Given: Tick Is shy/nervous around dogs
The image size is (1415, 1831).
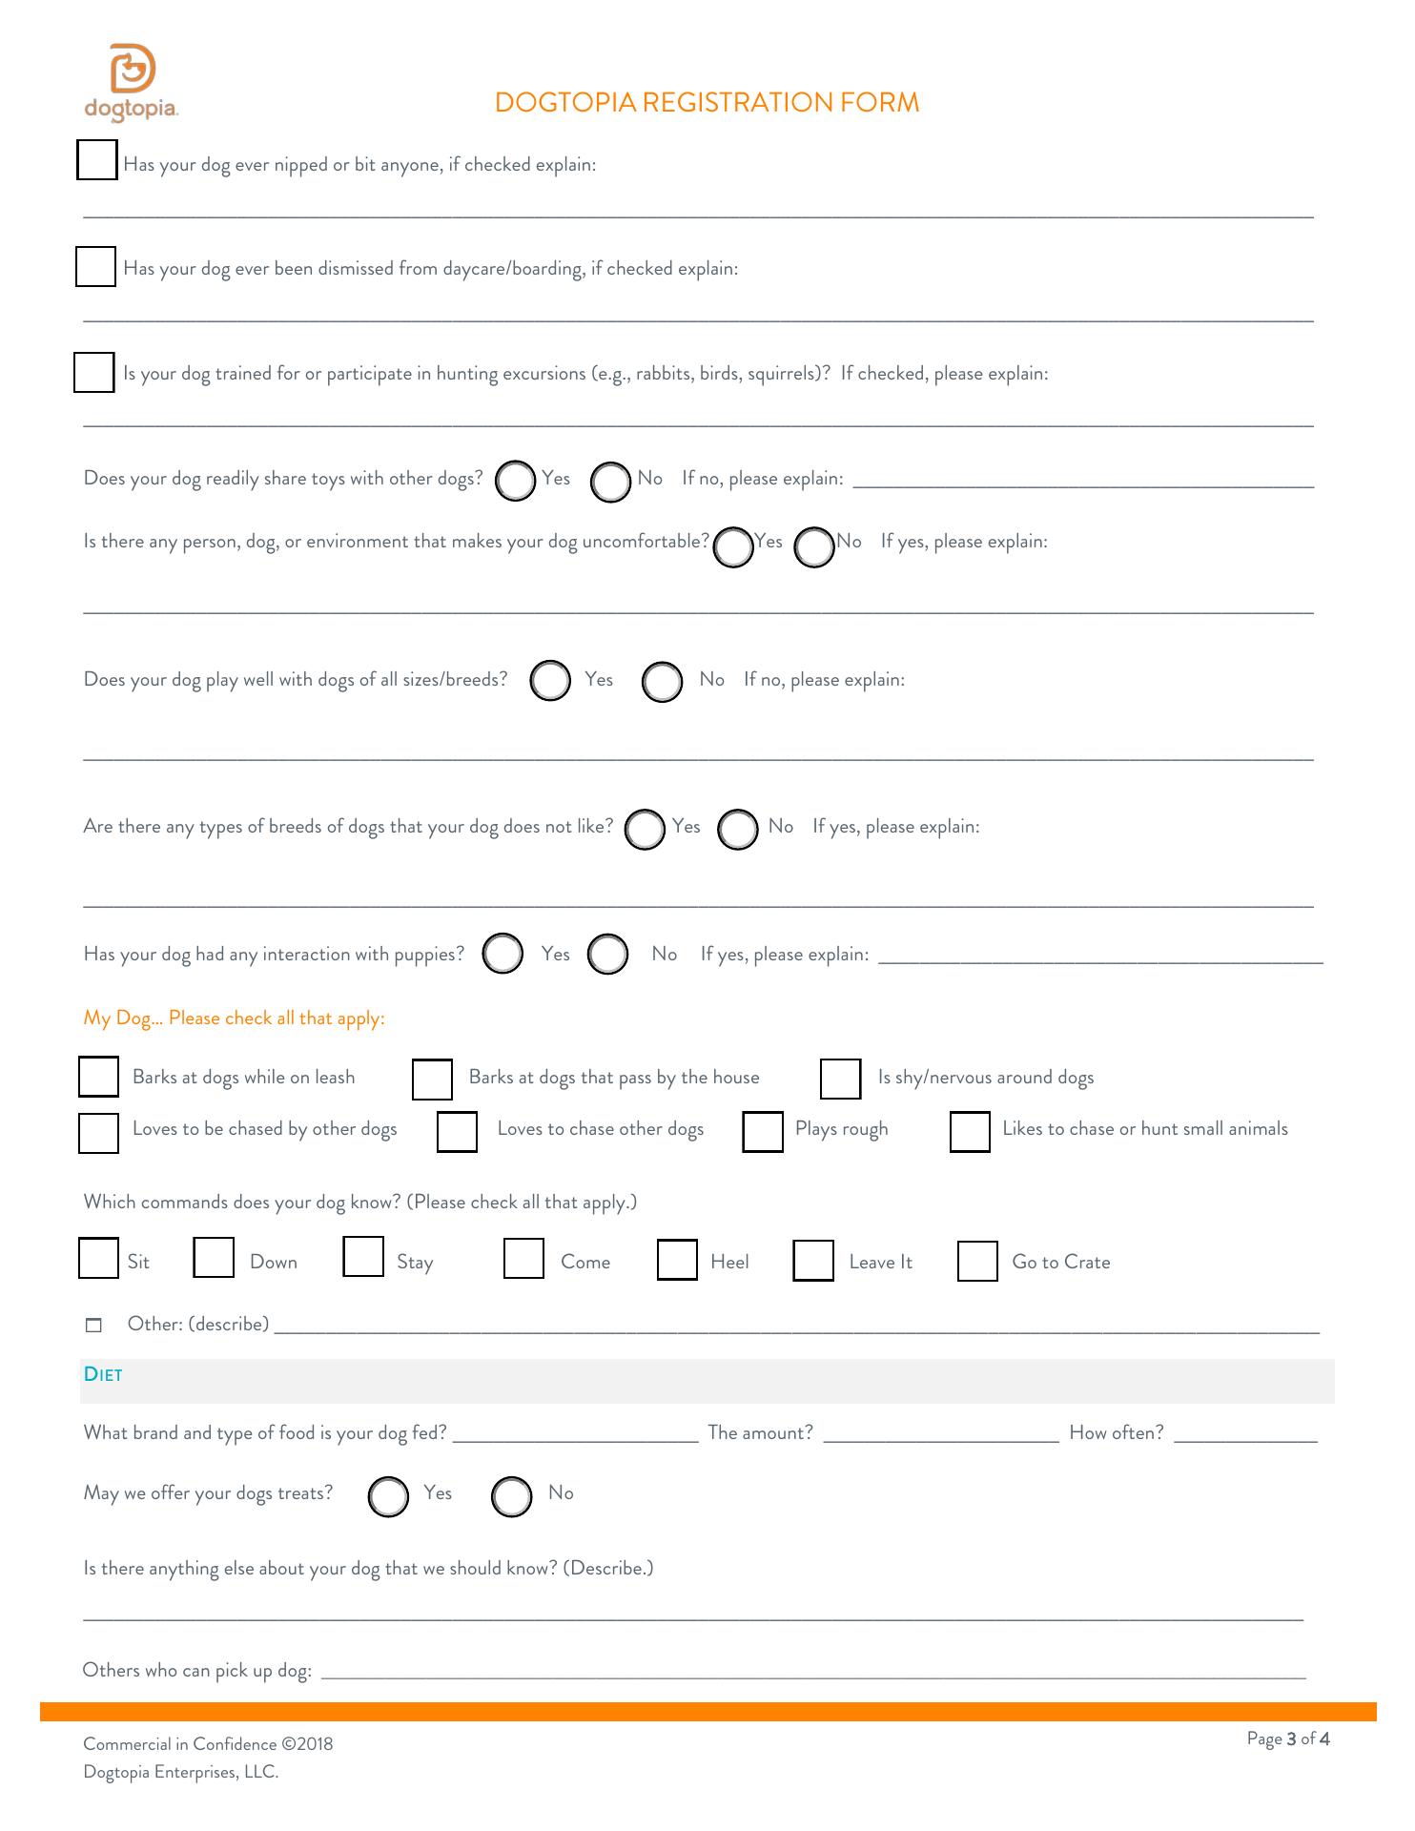Looking at the screenshot, I should tap(840, 1079).
